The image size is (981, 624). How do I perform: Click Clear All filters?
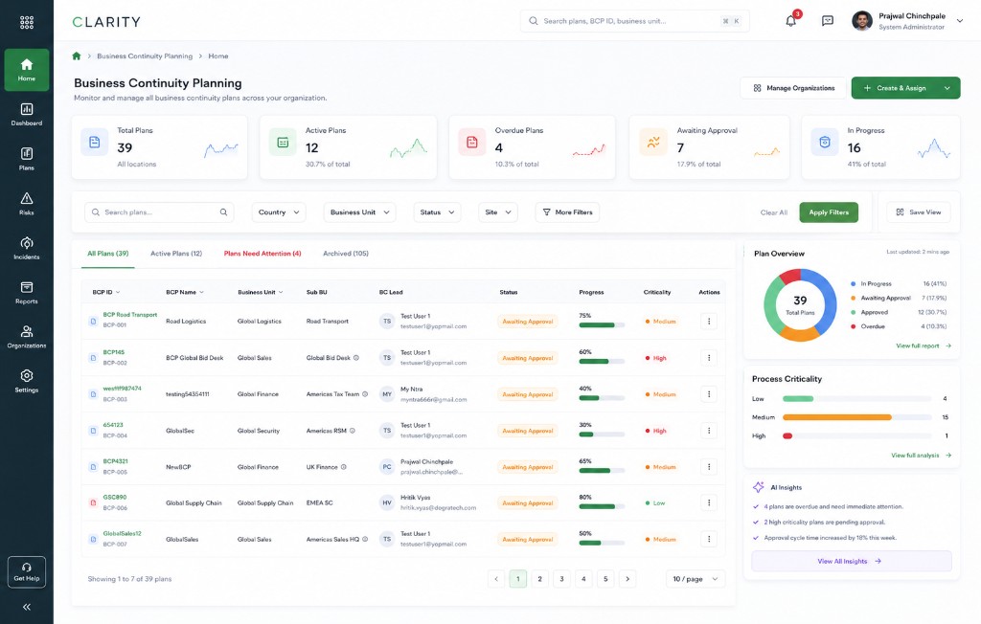(773, 212)
